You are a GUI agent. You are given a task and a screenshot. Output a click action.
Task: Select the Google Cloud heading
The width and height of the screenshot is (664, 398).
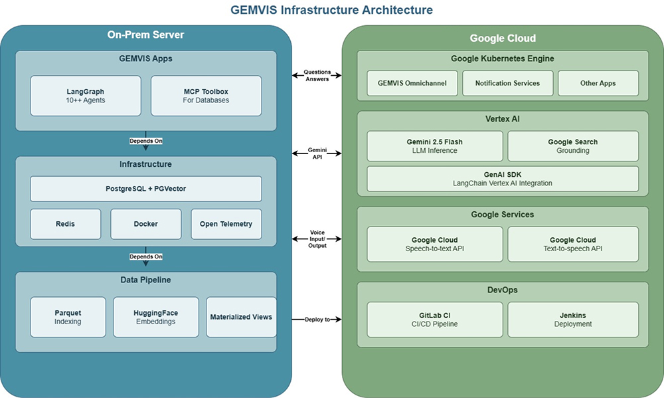click(x=503, y=38)
